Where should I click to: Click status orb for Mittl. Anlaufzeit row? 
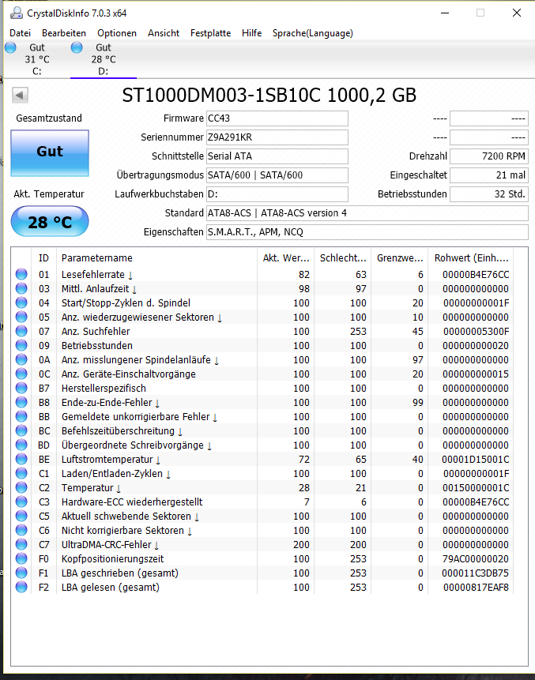21,288
